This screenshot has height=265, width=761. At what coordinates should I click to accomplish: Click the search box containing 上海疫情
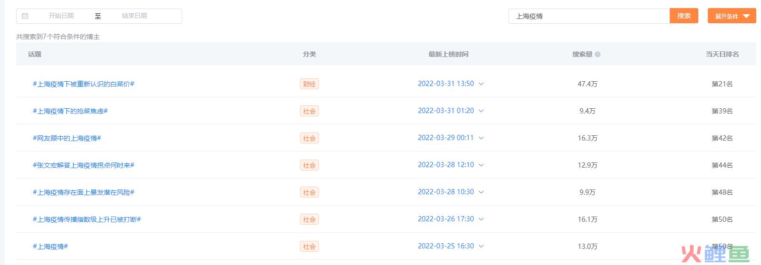pyautogui.click(x=589, y=16)
